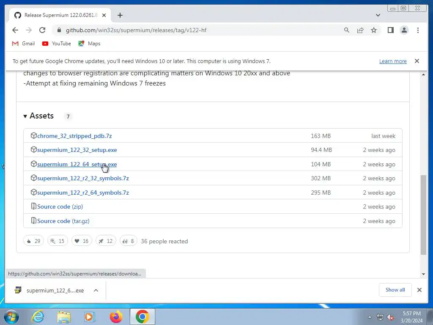Click the Learn more link in the infobar
This screenshot has width=433, height=325.
point(393,61)
